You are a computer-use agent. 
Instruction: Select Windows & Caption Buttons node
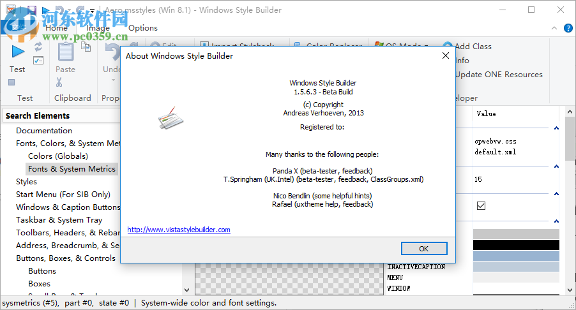(x=68, y=207)
